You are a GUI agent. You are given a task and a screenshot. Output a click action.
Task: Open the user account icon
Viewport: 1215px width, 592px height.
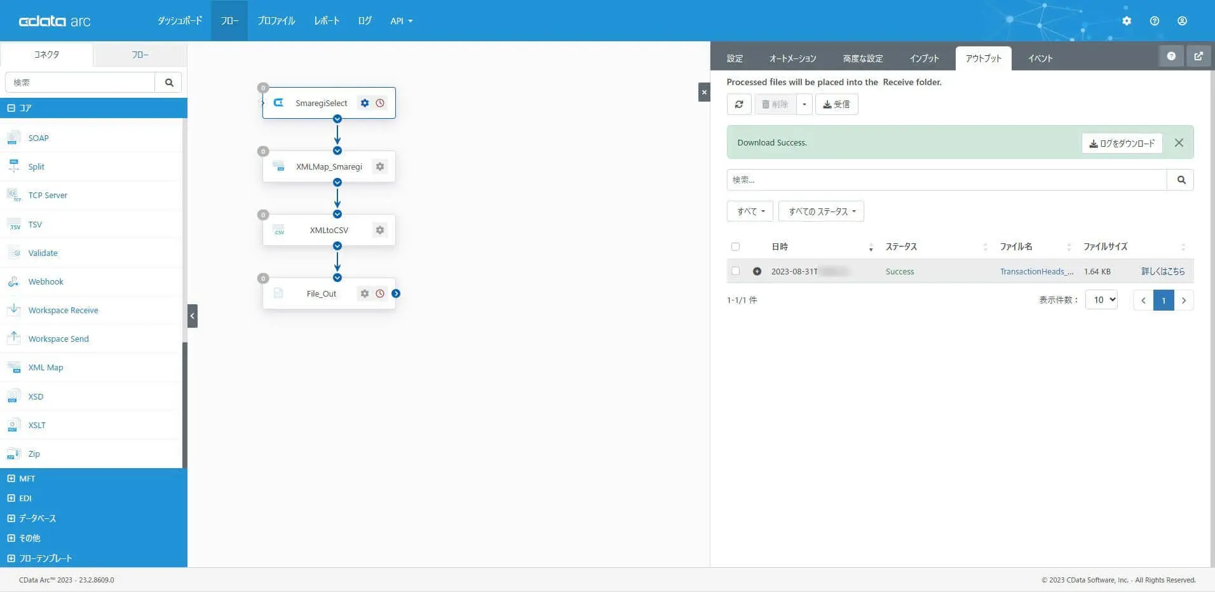pos(1182,20)
